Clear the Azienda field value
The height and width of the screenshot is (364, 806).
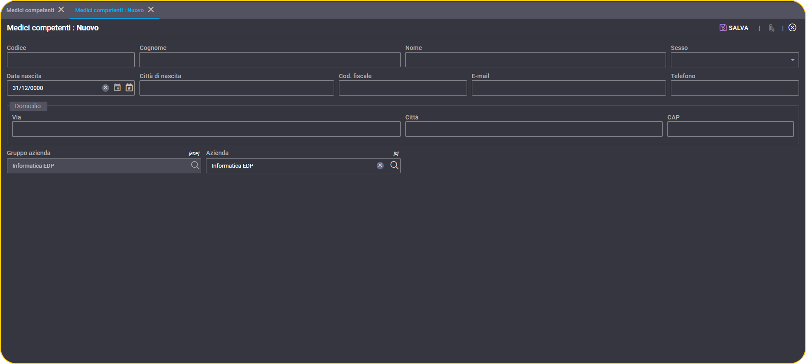pyautogui.click(x=380, y=165)
